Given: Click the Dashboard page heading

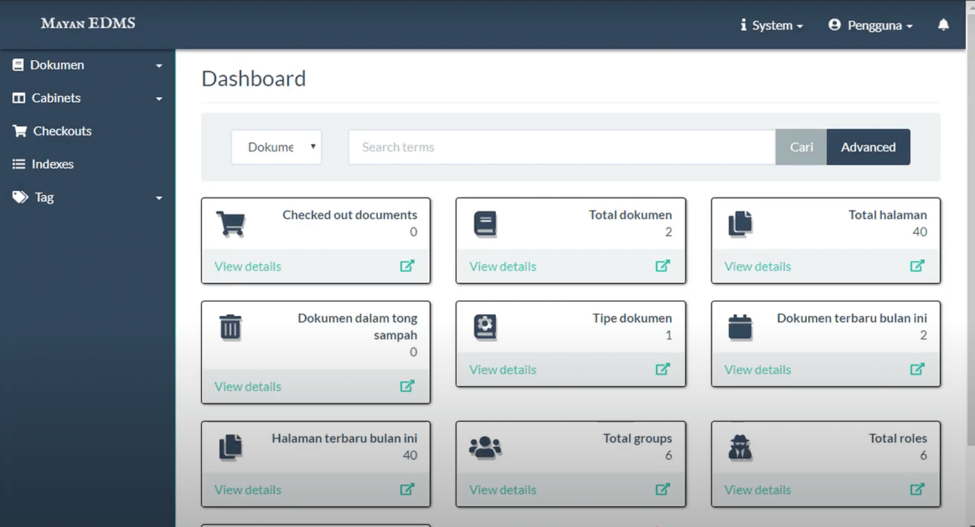Looking at the screenshot, I should tap(254, 78).
